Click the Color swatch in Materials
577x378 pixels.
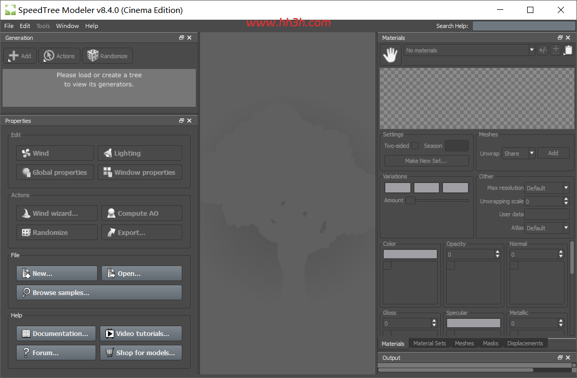click(410, 254)
